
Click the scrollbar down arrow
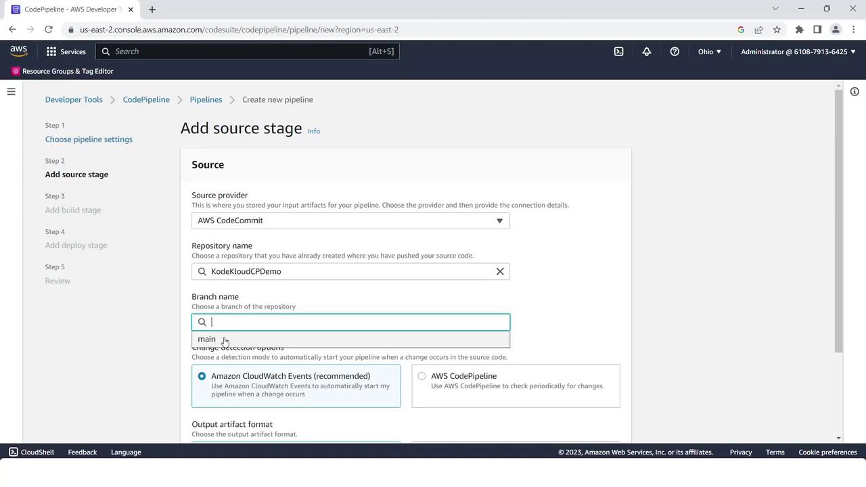839,438
